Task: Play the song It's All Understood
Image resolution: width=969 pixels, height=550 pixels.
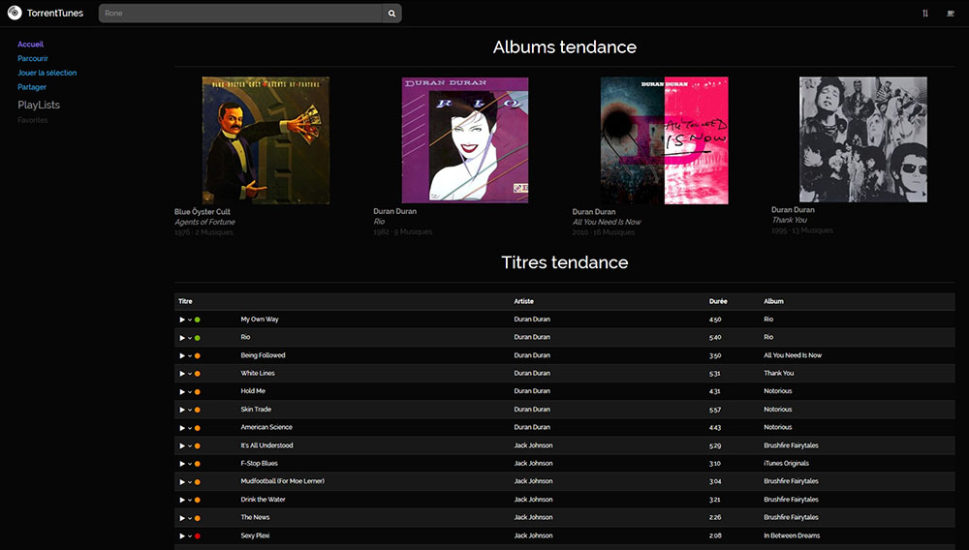Action: click(x=182, y=445)
